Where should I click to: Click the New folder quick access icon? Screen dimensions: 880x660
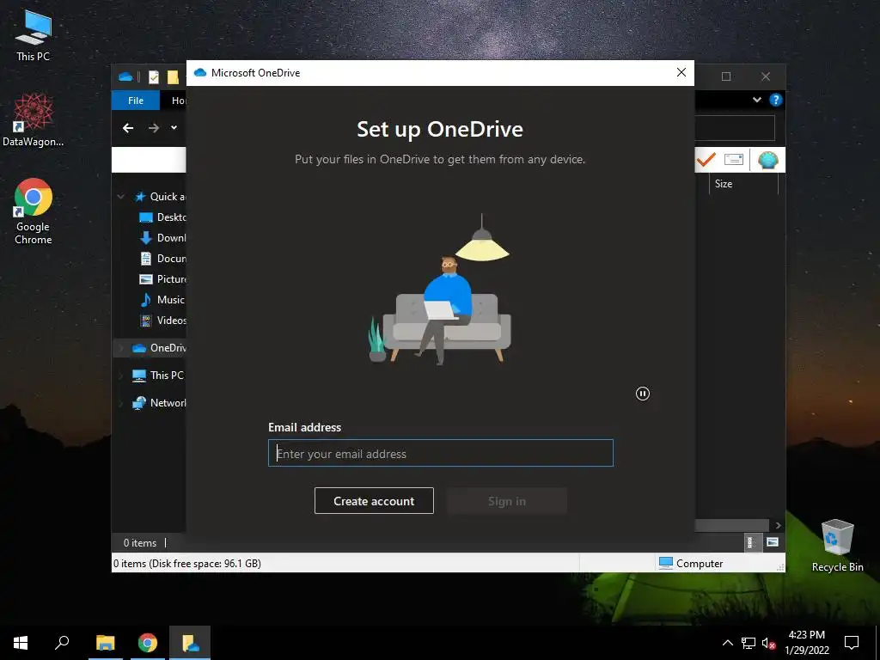[173, 76]
